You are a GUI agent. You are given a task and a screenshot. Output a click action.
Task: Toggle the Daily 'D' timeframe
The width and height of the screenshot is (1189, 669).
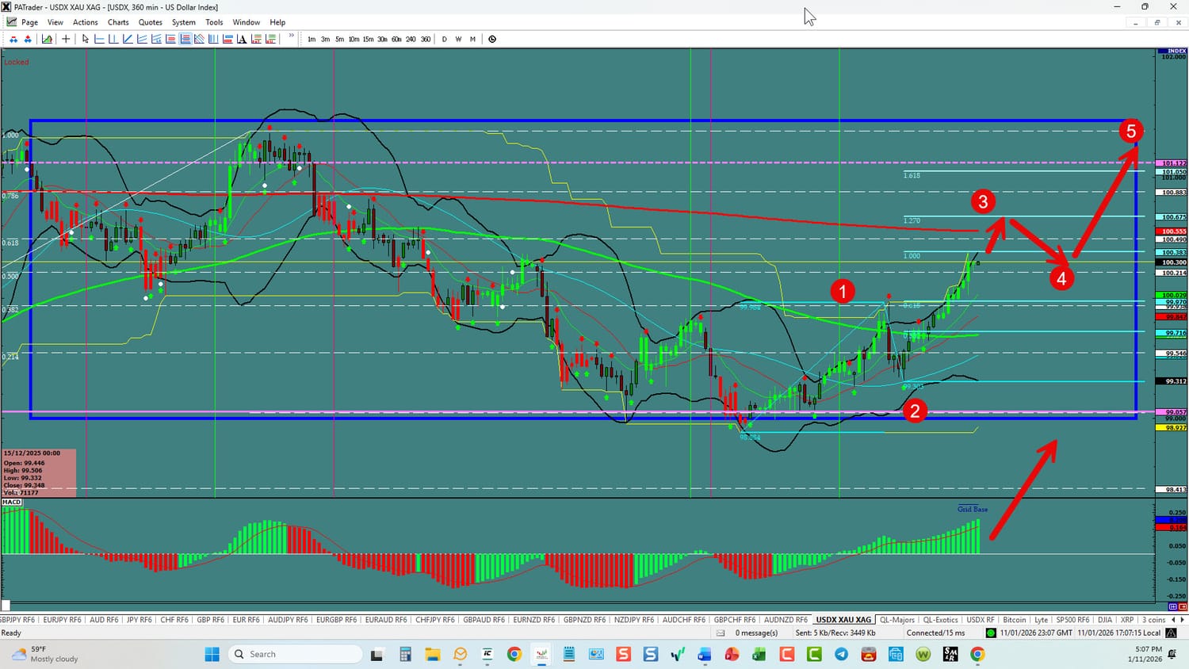(444, 39)
